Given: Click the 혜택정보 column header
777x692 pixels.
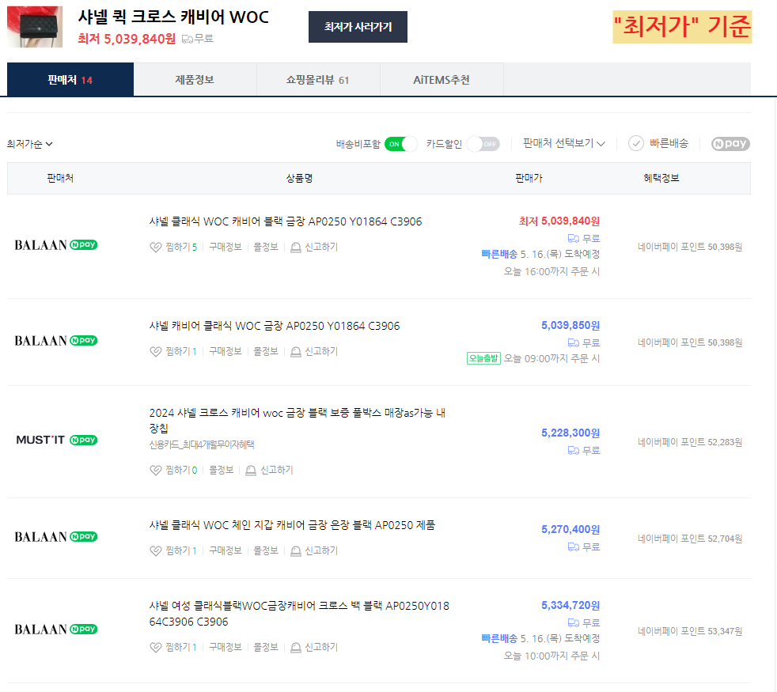Looking at the screenshot, I should click(661, 178).
